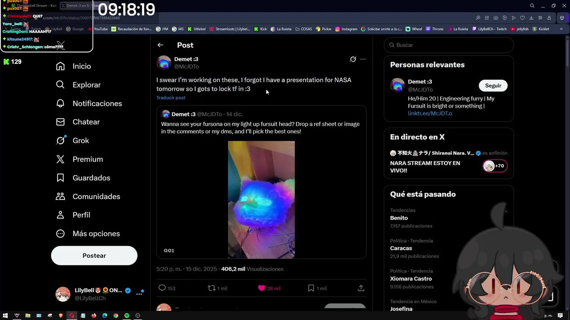Image resolution: width=570 pixels, height=320 pixels.
Task: Open the Windows Start menu
Action: point(5,316)
